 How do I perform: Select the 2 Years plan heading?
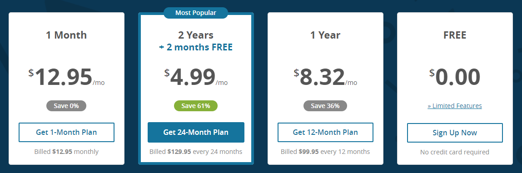click(196, 35)
